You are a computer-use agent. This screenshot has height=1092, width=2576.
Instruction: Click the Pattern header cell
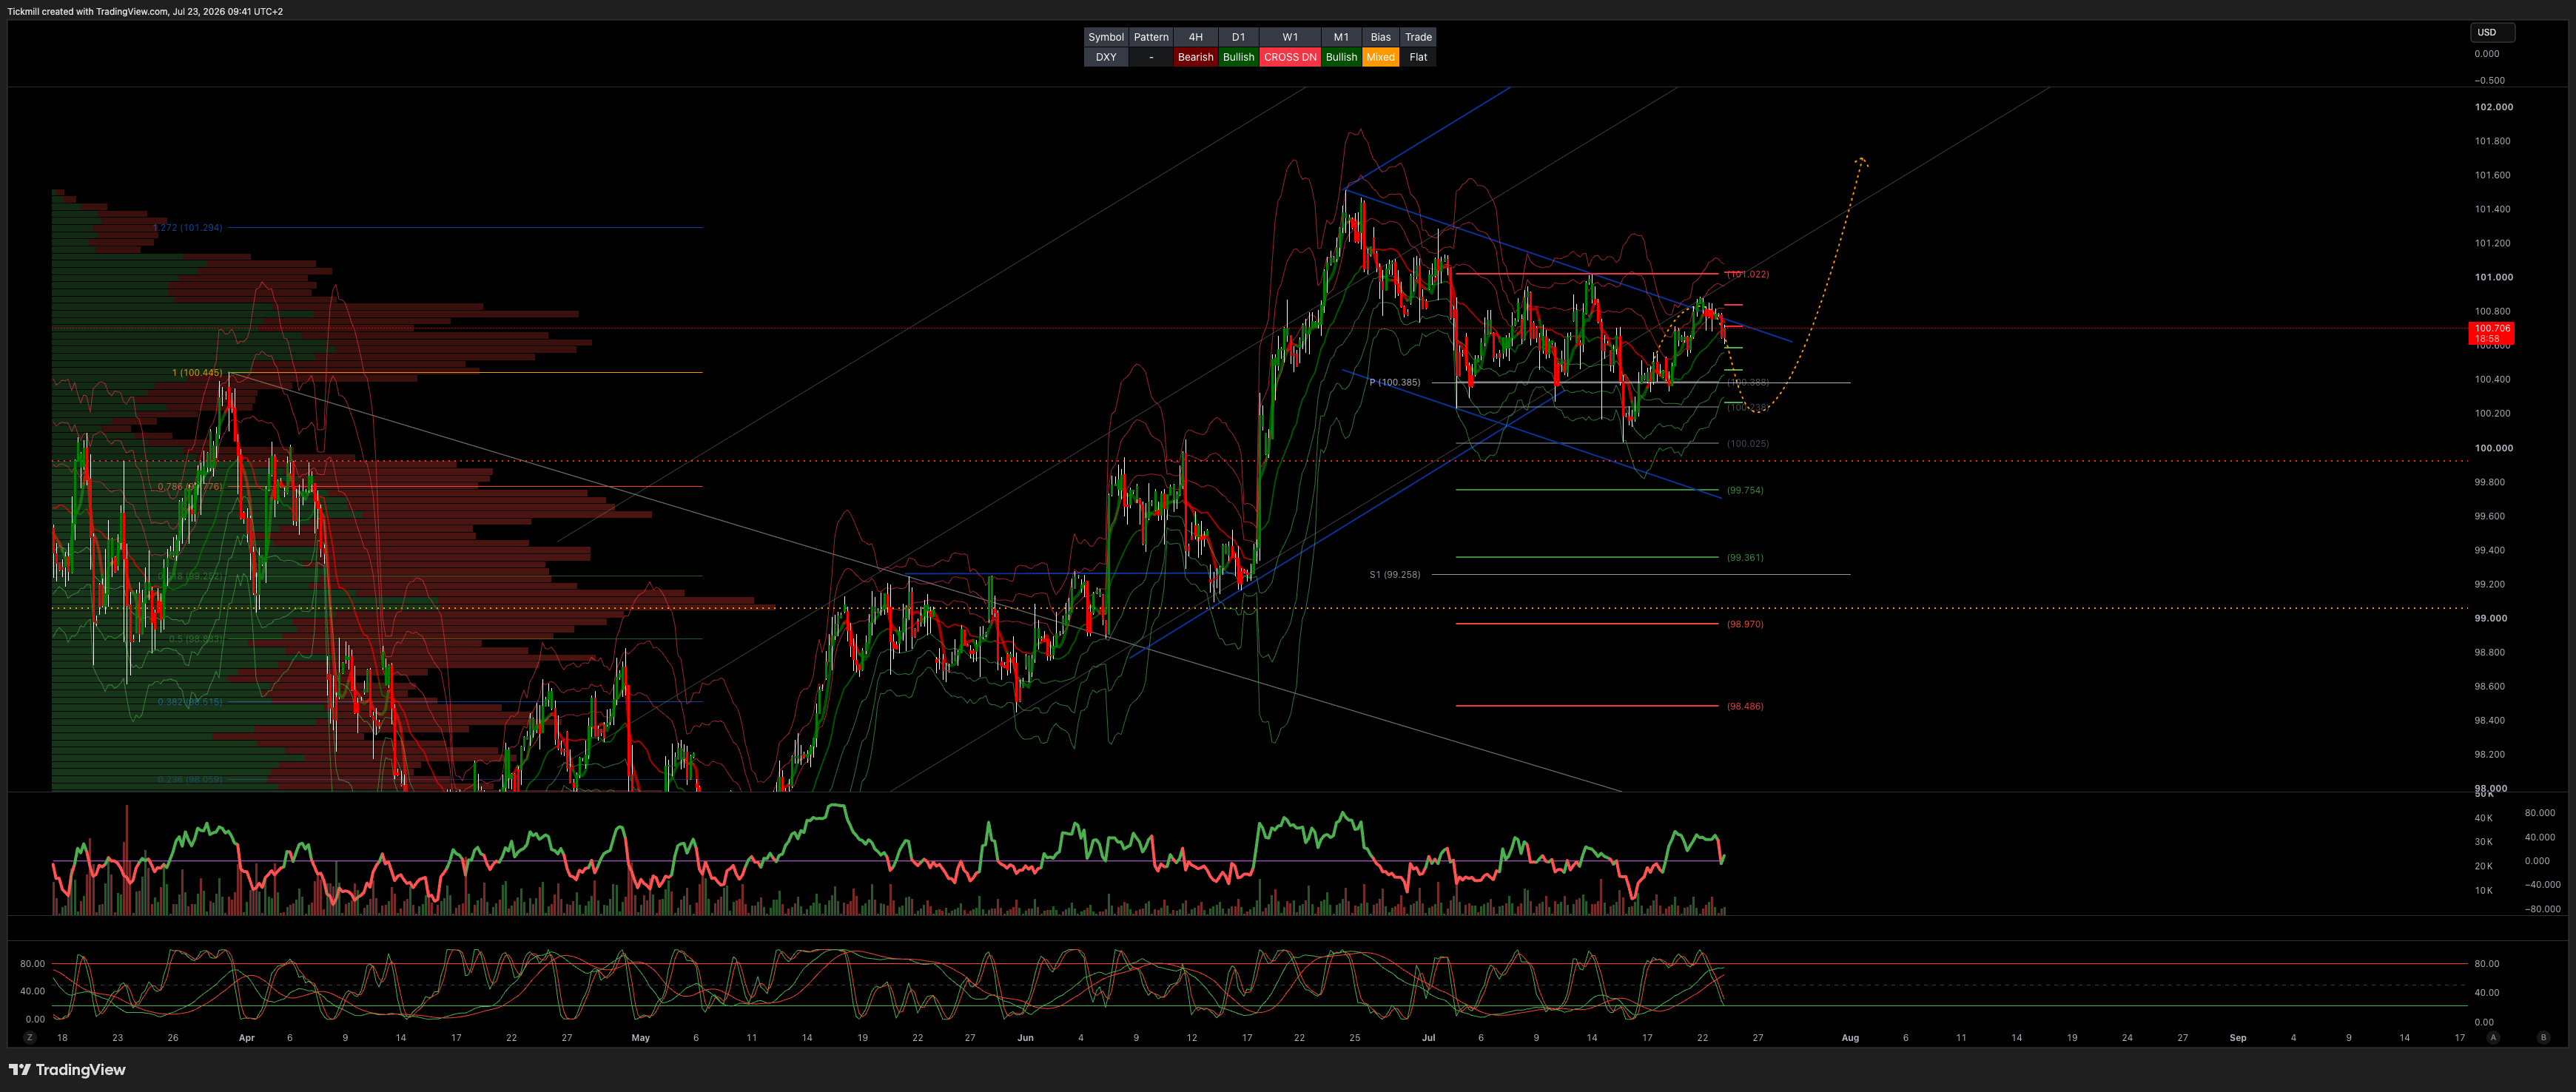1151,37
